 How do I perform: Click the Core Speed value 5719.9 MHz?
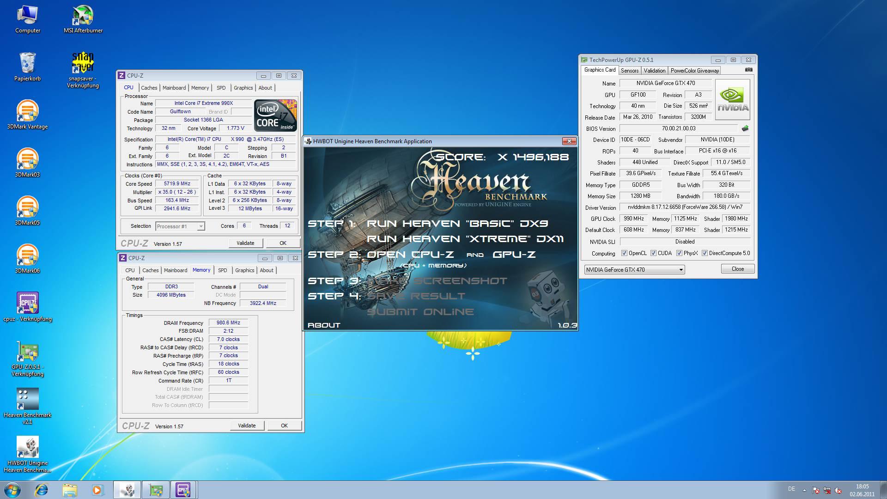coord(177,184)
